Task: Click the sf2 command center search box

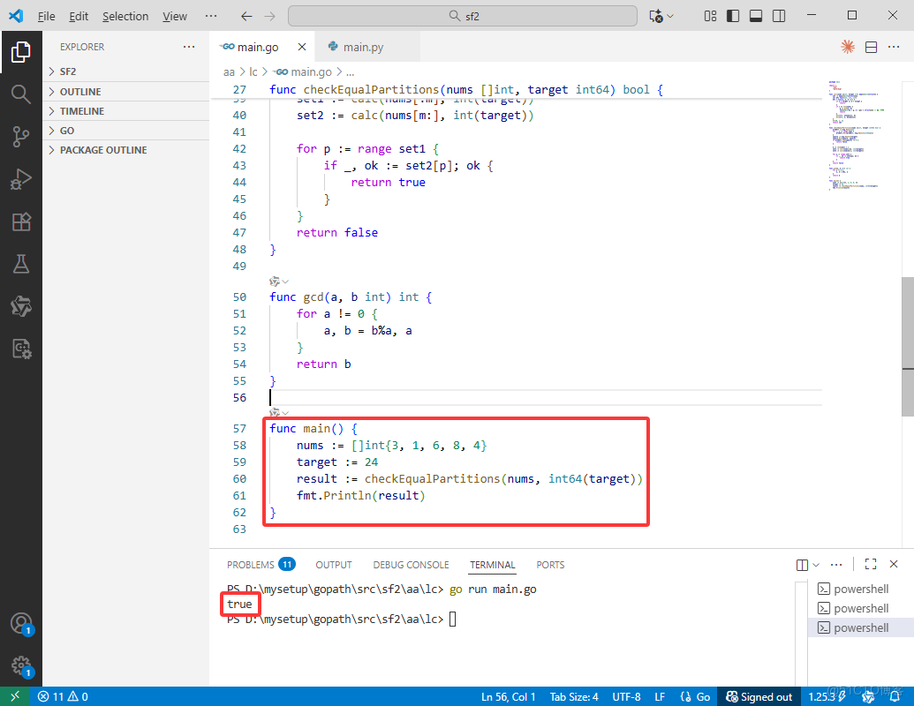Action: coord(463,16)
